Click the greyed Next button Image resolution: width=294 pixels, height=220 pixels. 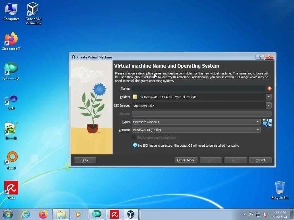point(235,160)
